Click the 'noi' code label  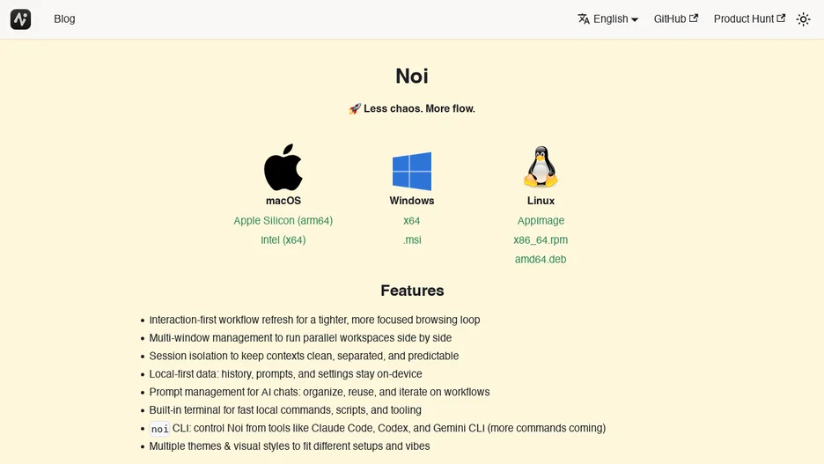click(x=159, y=429)
